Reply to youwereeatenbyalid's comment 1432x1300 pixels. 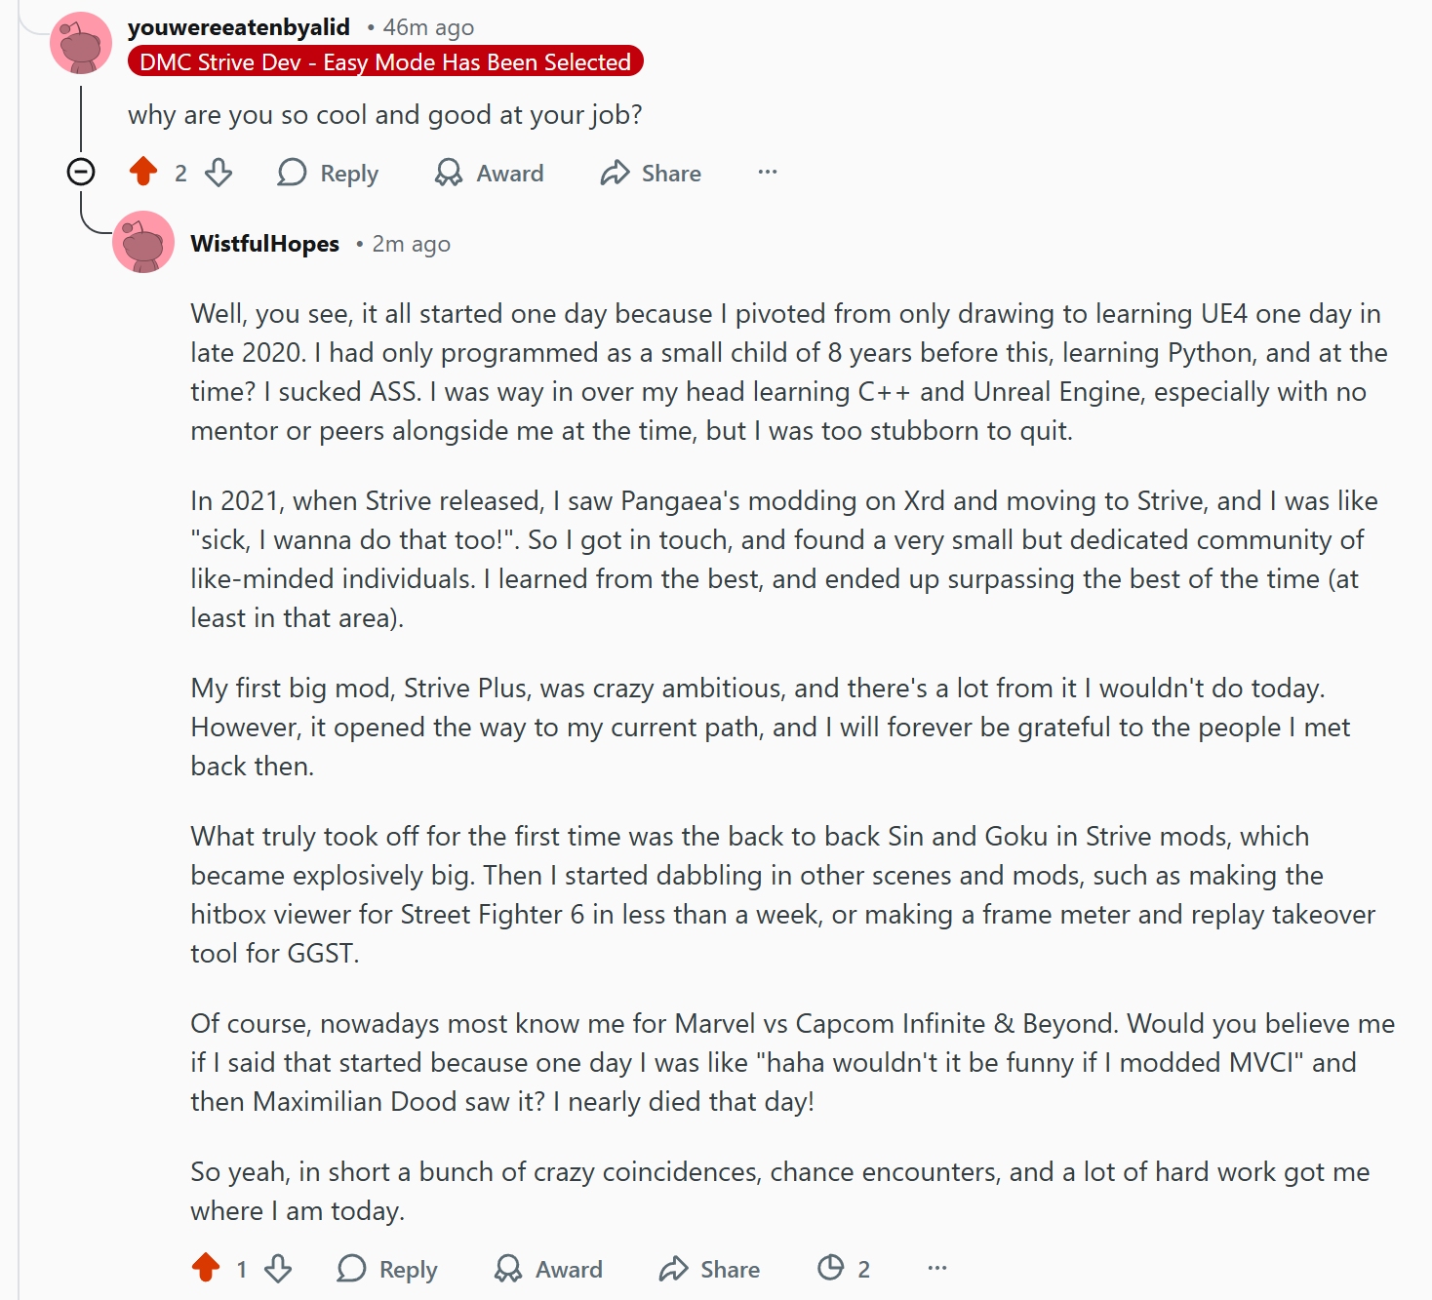[x=328, y=173]
